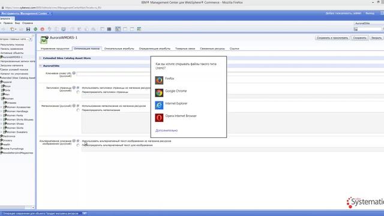Expand the Women Pants tree node
Viewport: 384px width, 216px height.
[x=1, y=115]
